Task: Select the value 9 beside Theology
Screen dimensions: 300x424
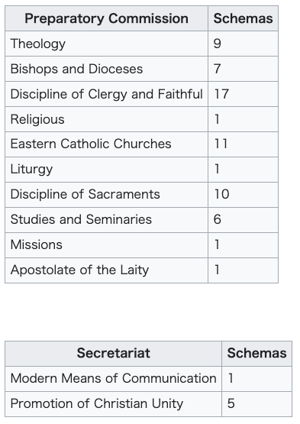Action: [x=218, y=44]
